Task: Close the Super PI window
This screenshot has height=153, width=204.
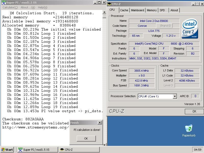Action: [x=104, y=3]
